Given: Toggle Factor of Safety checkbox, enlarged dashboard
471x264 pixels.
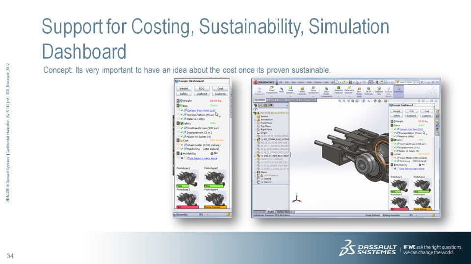Looking at the screenshot, I should (182, 137).
